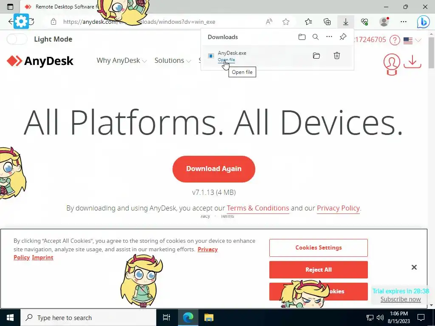Search downloads with the magnifier icon
Image resolution: width=435 pixels, height=326 pixels.
click(x=316, y=37)
